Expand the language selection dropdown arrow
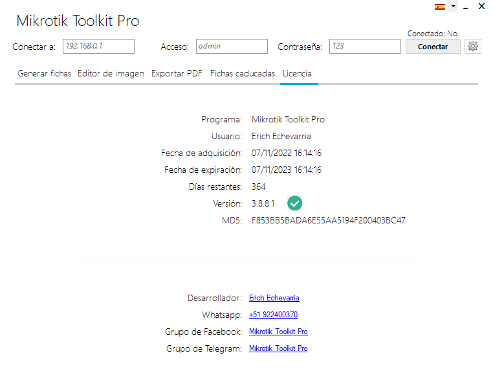Image resolution: width=493 pixels, height=384 pixels. coord(453,6)
